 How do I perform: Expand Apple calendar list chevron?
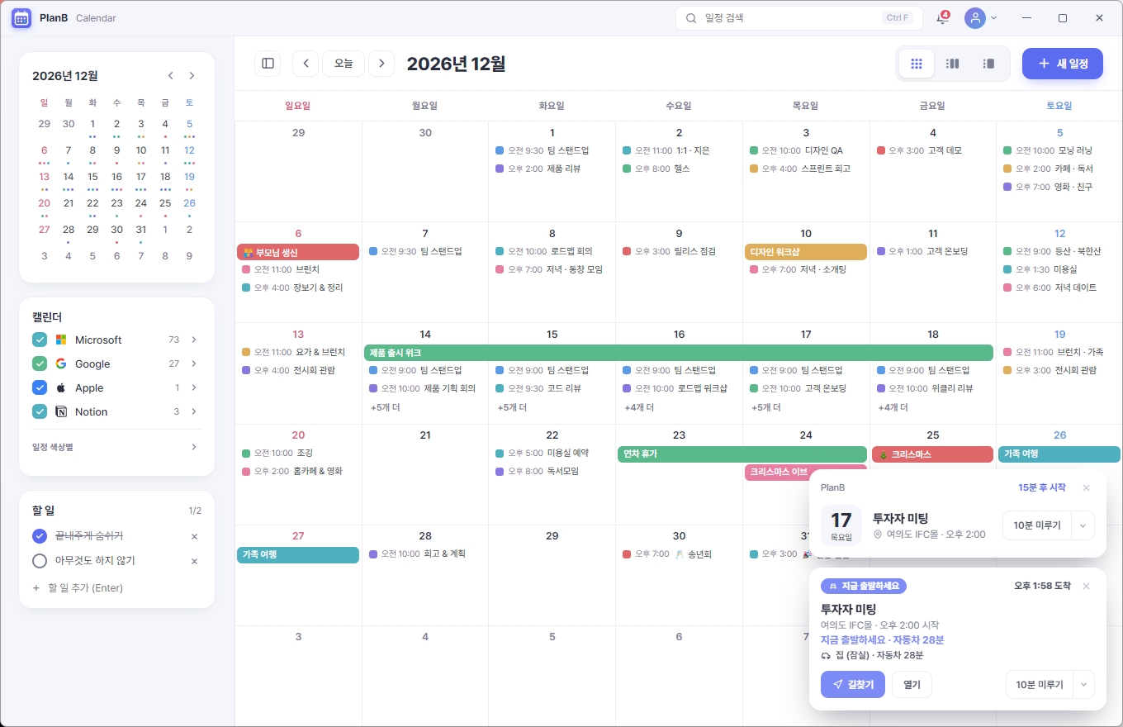[x=194, y=387]
